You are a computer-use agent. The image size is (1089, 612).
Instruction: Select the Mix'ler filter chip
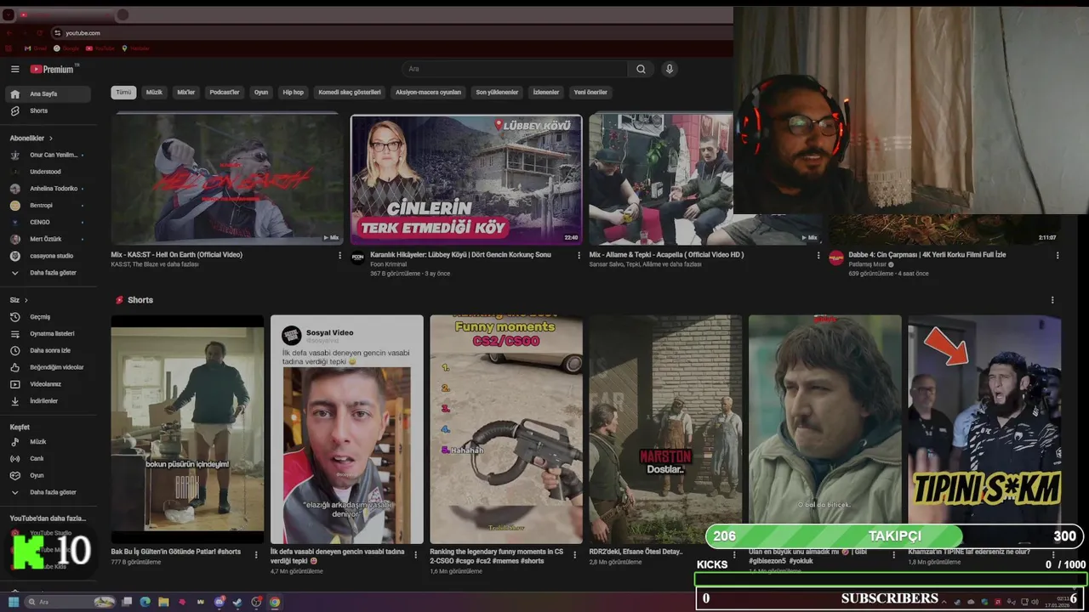(186, 92)
